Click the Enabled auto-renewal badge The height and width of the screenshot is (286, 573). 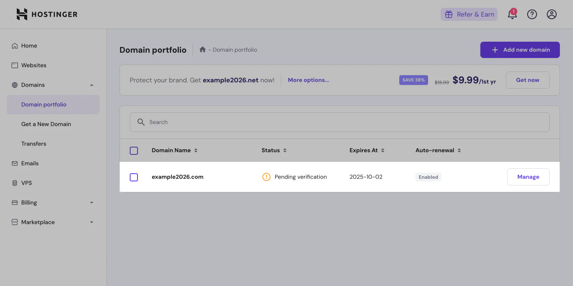pyautogui.click(x=428, y=177)
